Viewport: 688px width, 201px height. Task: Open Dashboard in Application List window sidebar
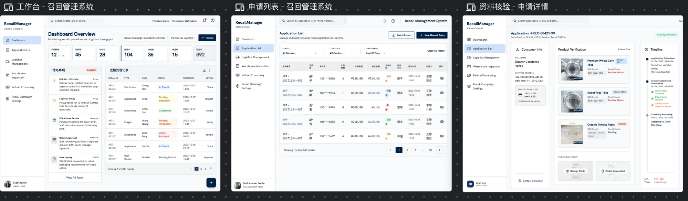coord(253,39)
